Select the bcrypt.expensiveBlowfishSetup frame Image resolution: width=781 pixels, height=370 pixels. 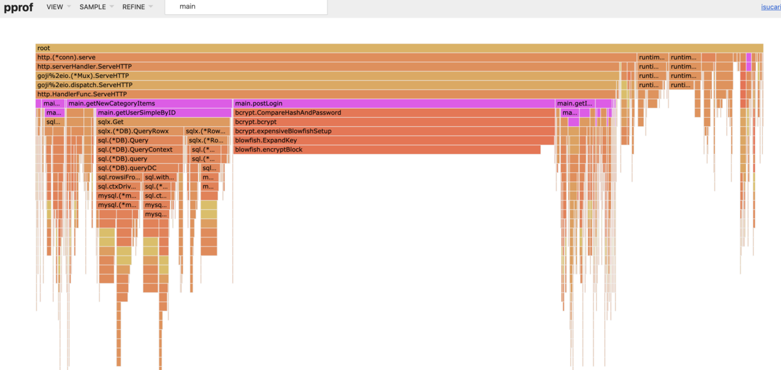coord(394,131)
